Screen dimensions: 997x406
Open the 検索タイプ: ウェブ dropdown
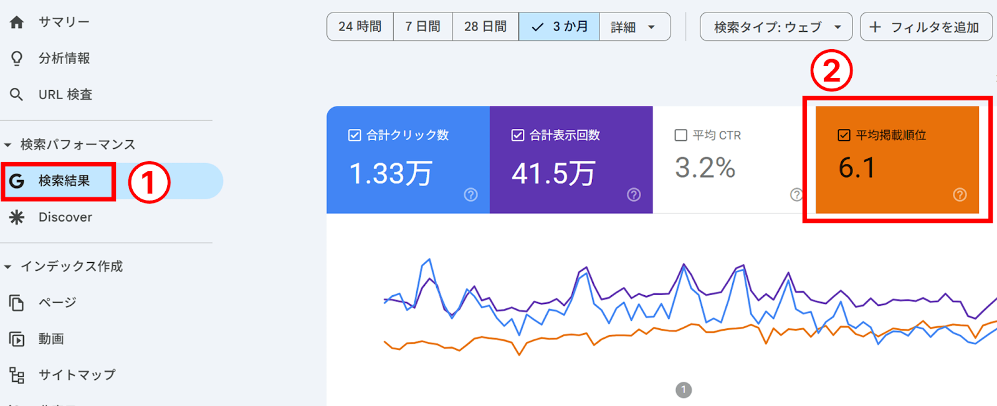(x=776, y=27)
